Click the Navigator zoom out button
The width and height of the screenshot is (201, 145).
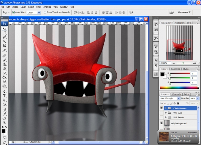(x=174, y=63)
